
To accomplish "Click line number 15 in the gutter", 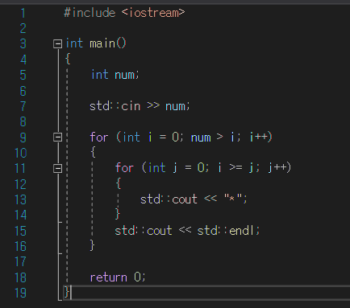I will (20, 231).
